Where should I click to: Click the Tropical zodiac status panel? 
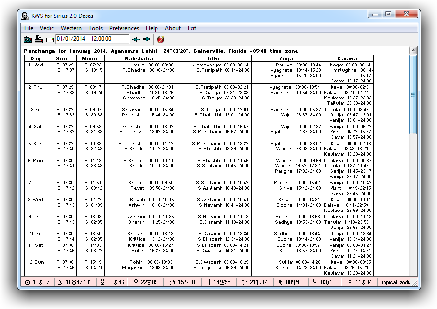(394, 282)
